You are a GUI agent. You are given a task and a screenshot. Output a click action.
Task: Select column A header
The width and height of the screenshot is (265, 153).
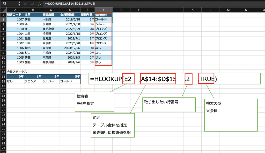(15, 10)
